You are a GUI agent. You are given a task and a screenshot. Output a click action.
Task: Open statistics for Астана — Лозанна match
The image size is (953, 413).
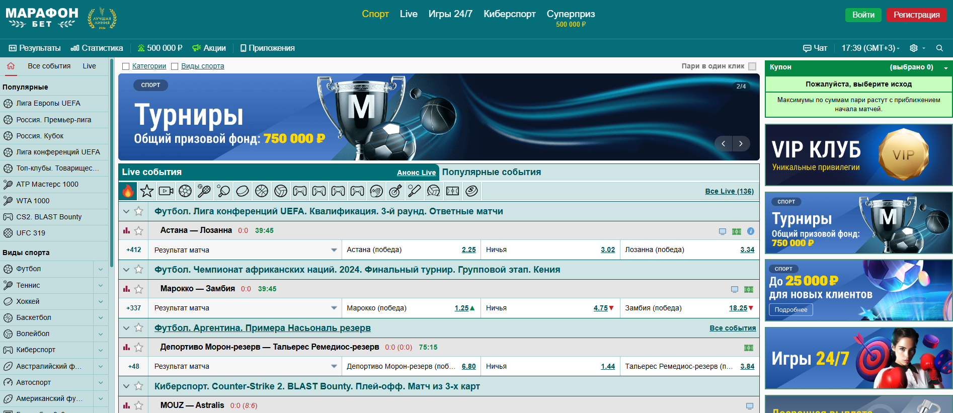[x=126, y=230]
